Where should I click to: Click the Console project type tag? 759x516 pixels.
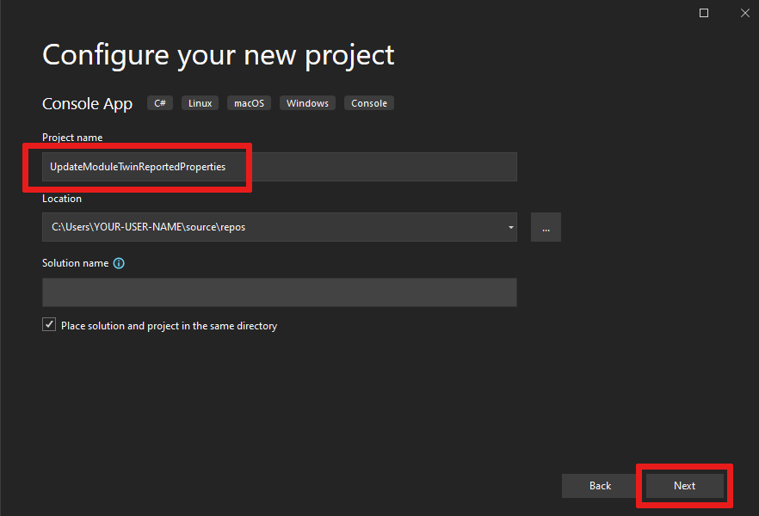click(369, 103)
